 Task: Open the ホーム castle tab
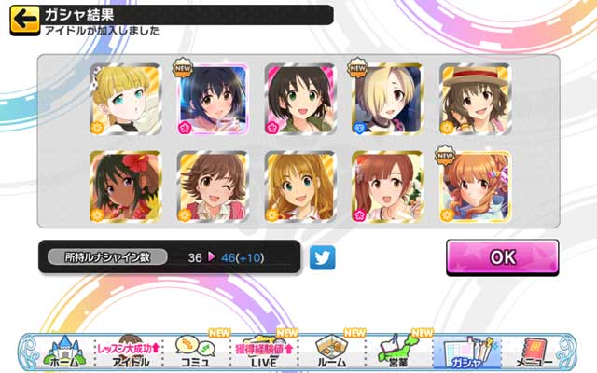[x=64, y=352]
